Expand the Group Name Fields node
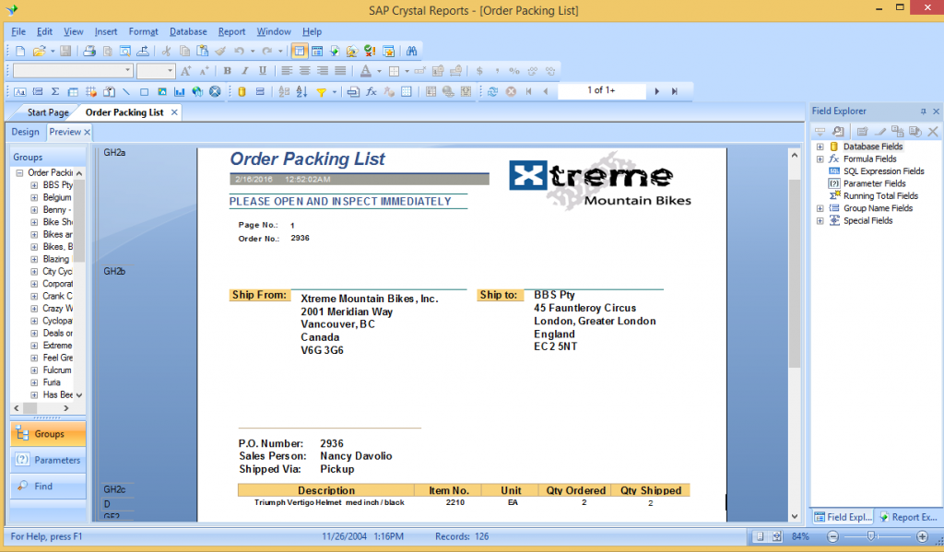 coord(820,208)
